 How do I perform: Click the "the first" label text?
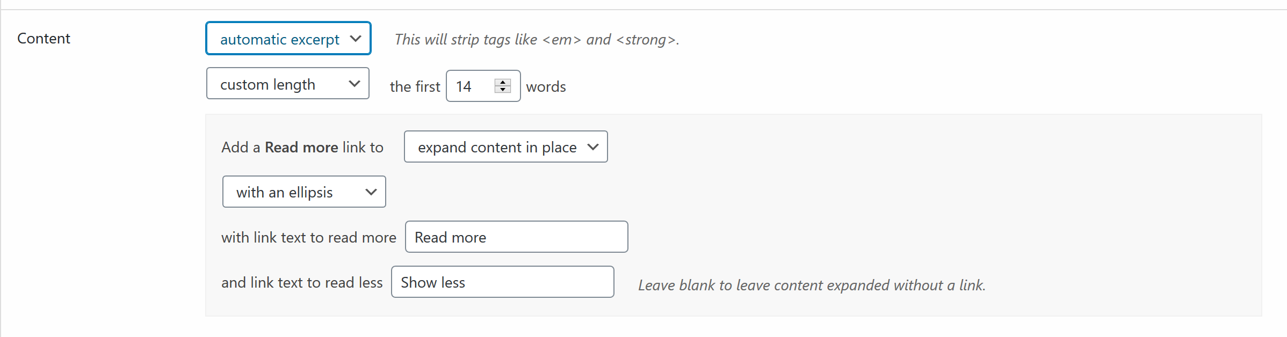click(415, 86)
